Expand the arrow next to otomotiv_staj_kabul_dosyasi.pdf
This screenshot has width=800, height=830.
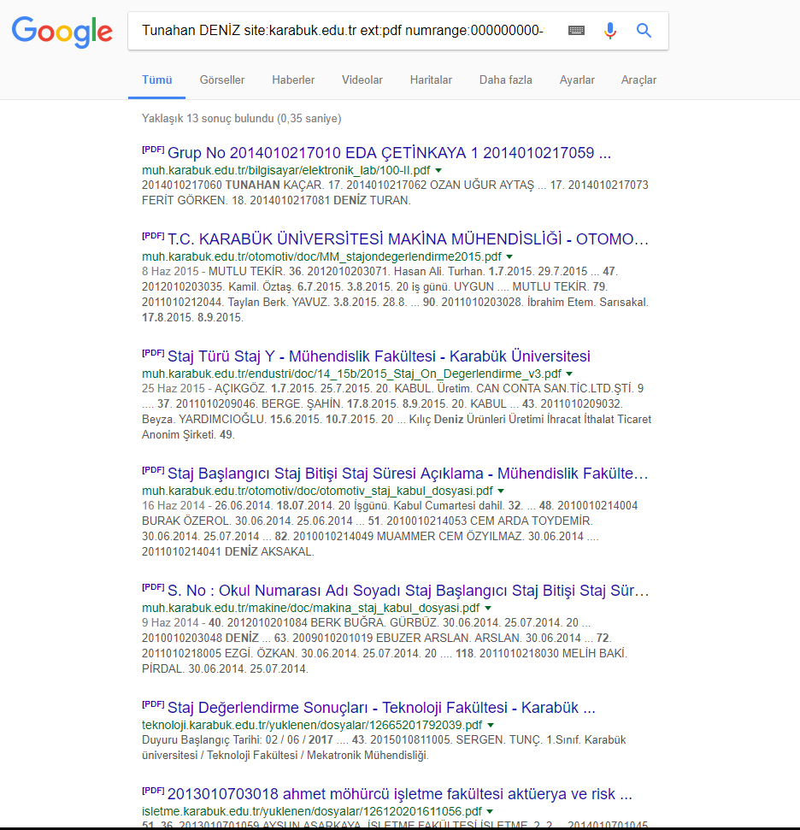coord(501,491)
